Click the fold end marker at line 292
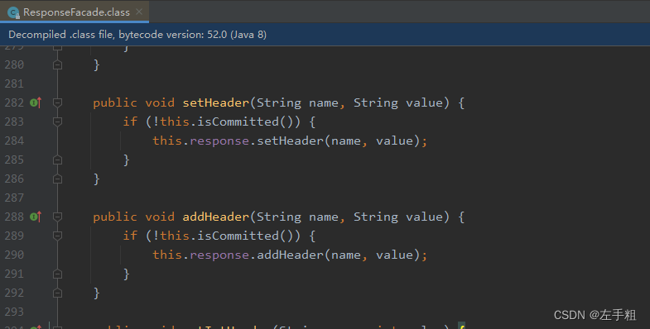The image size is (650, 329). click(58, 293)
